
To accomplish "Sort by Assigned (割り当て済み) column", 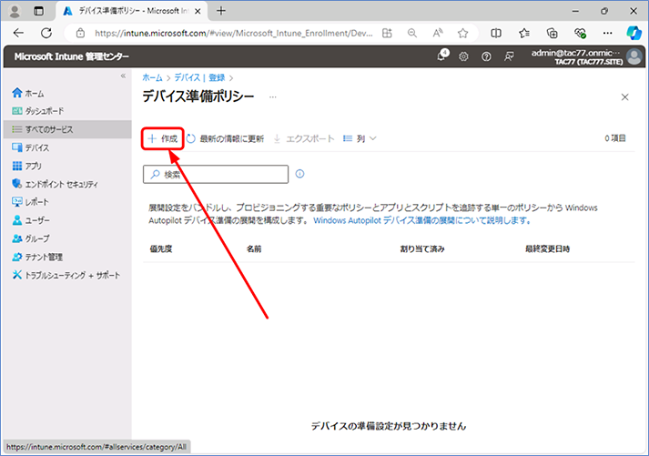I will [422, 249].
